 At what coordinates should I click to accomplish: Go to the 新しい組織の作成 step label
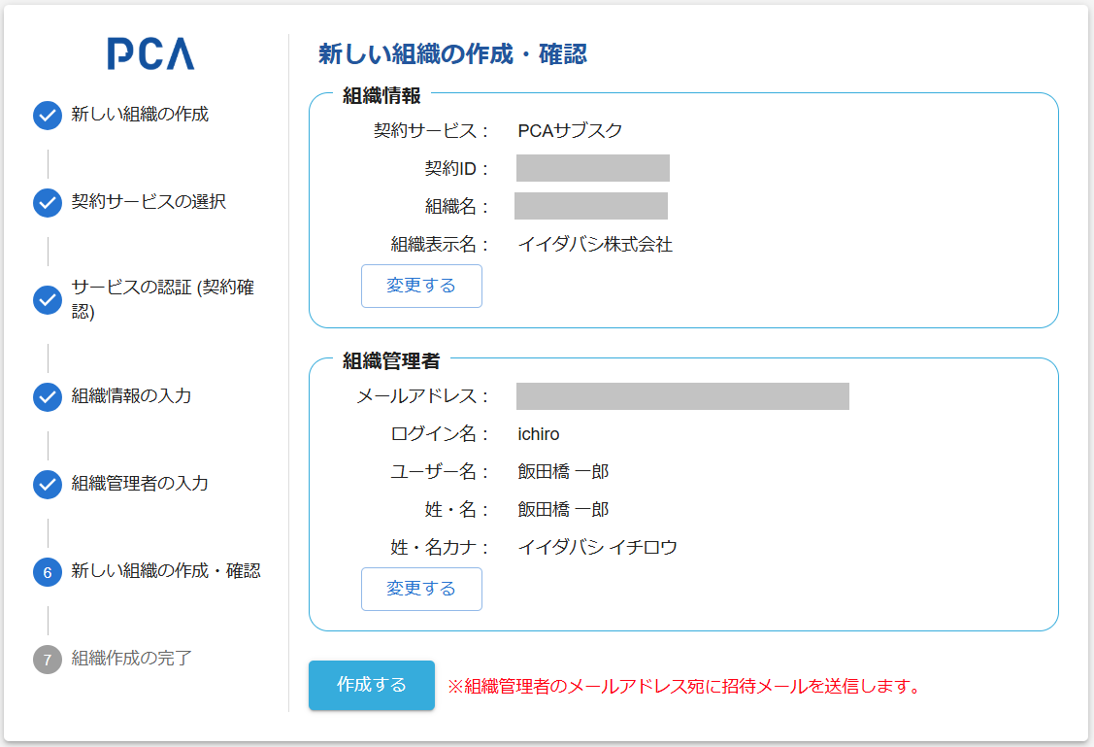click(x=140, y=114)
